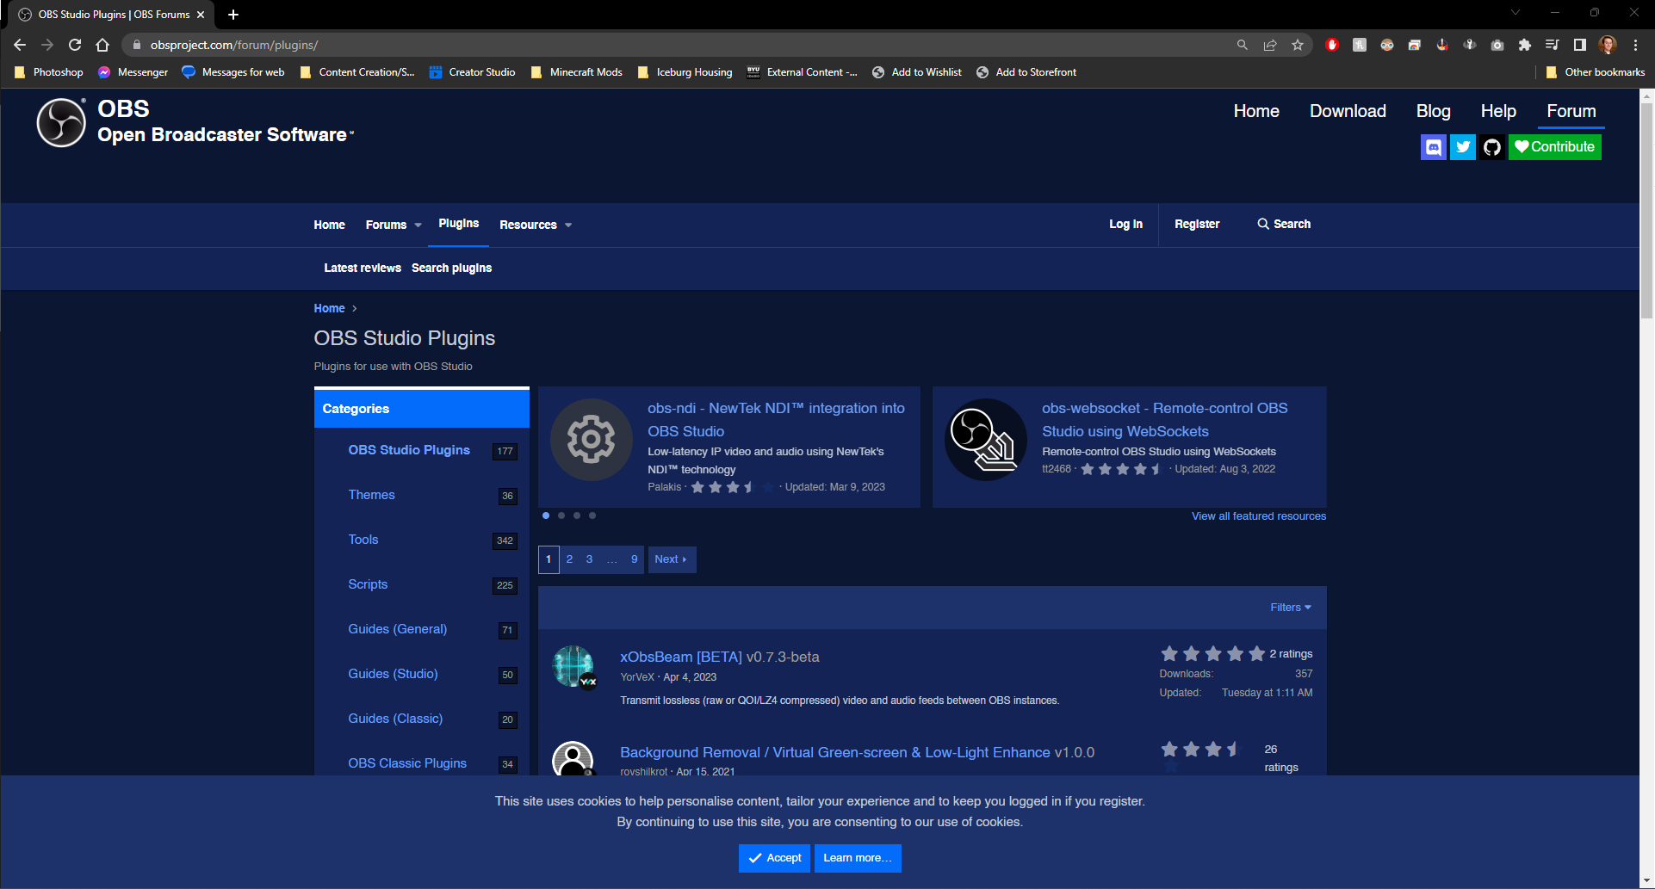The image size is (1655, 889).
Task: Click View all featured resources
Action: (x=1258, y=516)
